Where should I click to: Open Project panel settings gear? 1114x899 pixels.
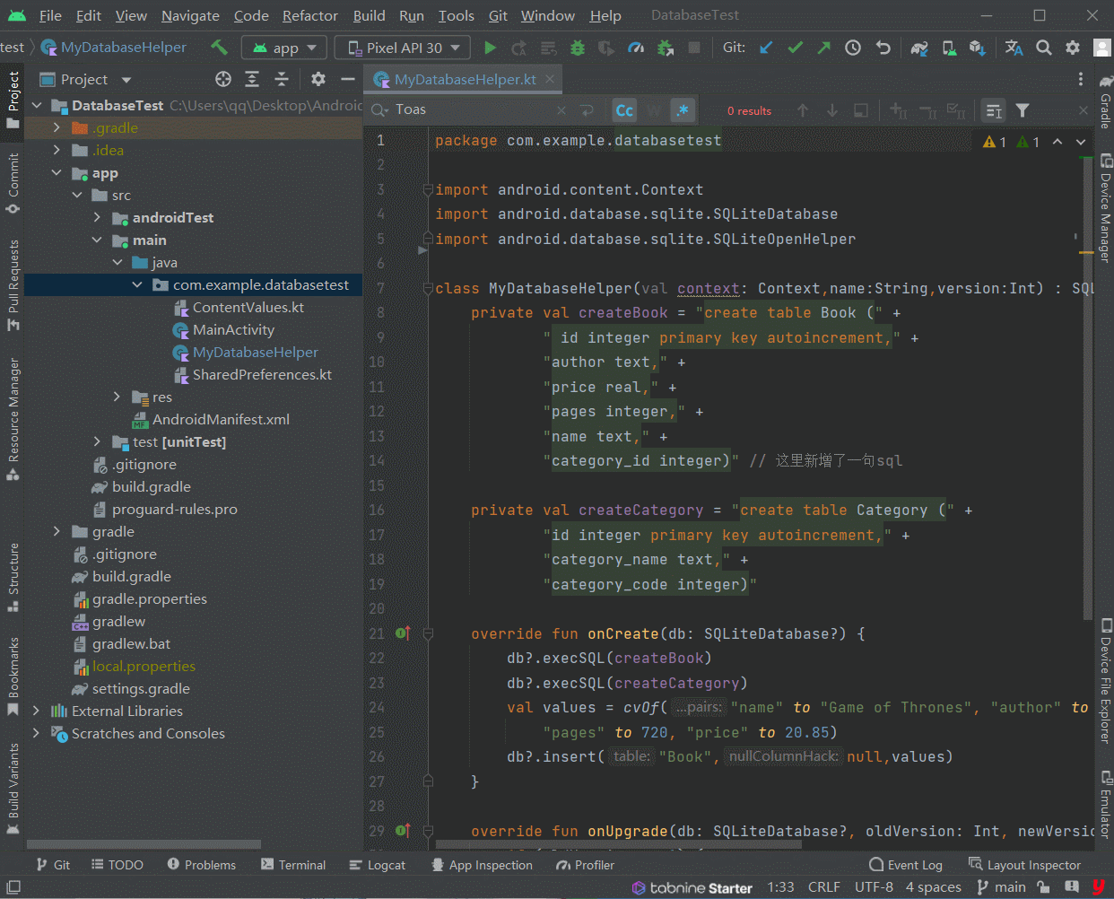click(318, 80)
